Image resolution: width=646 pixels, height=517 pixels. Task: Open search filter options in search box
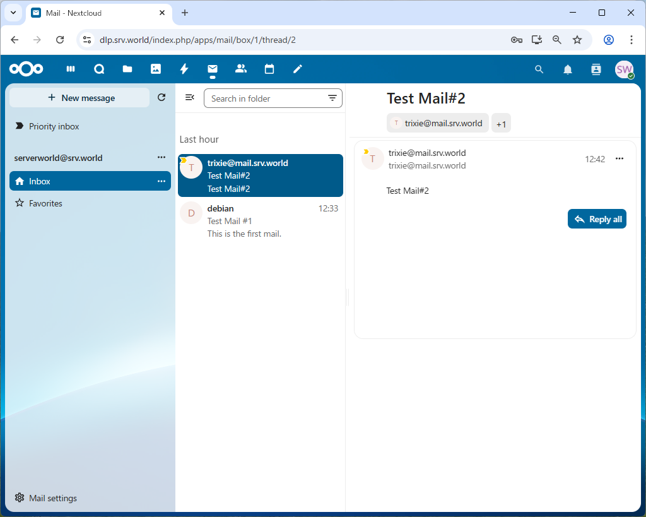(x=332, y=98)
